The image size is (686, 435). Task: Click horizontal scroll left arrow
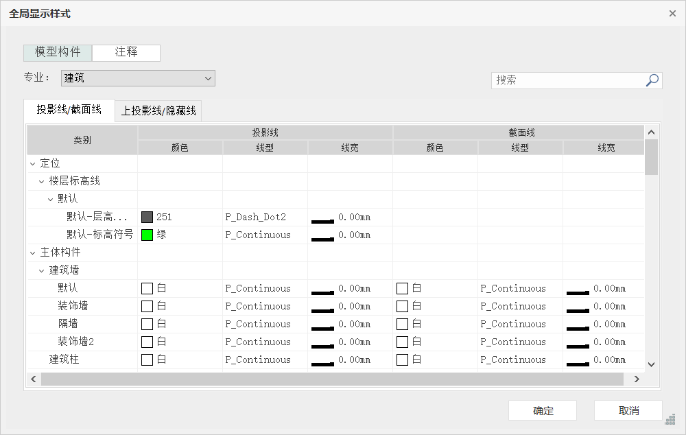tap(34, 379)
